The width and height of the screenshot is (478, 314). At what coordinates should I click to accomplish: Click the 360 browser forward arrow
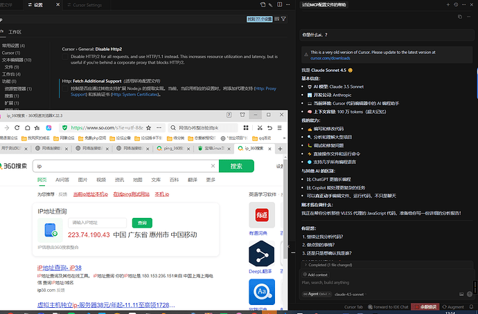pyautogui.click(x=7, y=128)
